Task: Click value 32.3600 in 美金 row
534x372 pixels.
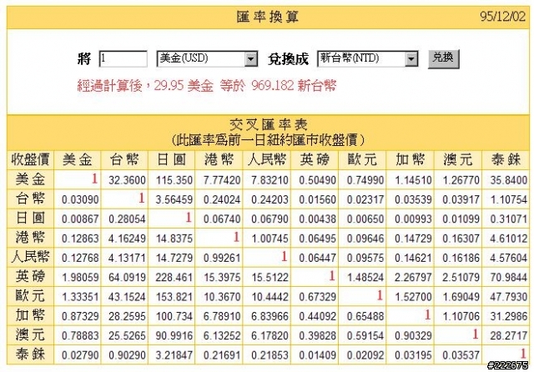Action: (127, 180)
